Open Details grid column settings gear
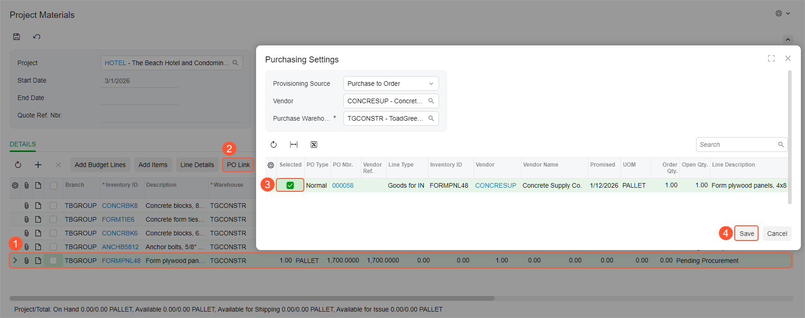 click(15, 185)
